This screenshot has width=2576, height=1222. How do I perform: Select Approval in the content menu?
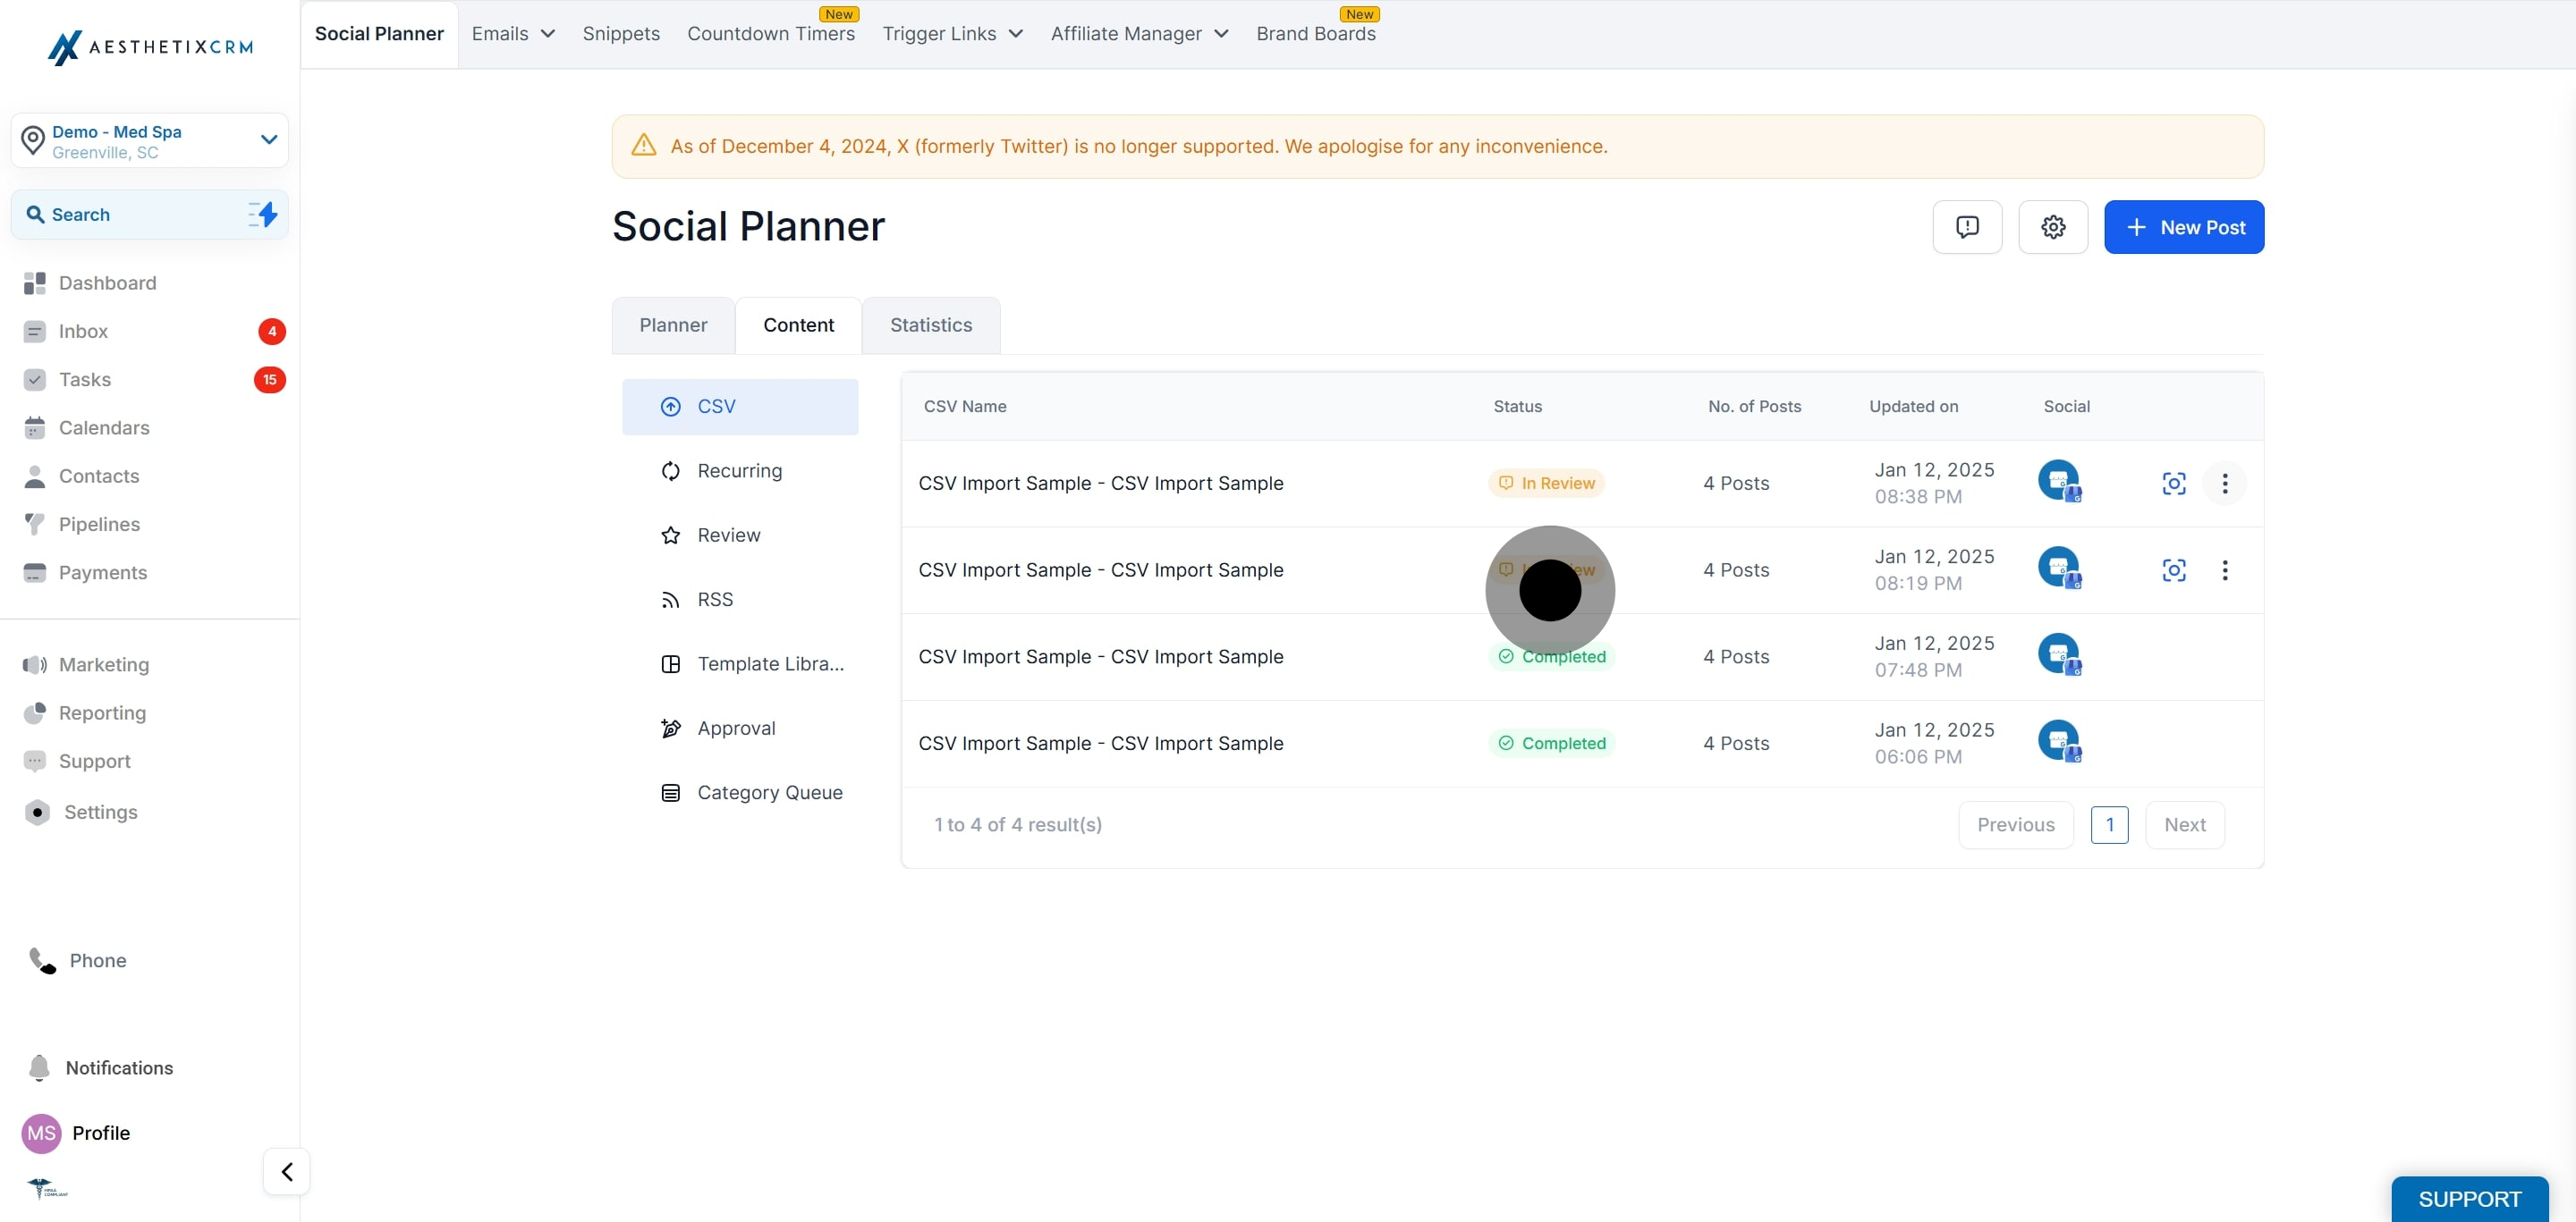click(740, 729)
